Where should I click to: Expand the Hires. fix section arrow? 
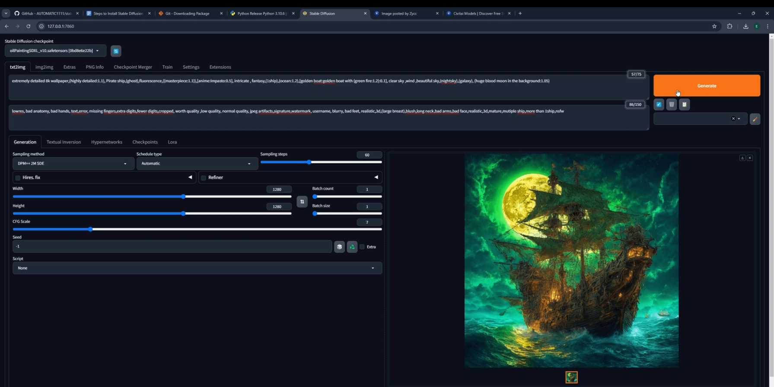[190, 178]
